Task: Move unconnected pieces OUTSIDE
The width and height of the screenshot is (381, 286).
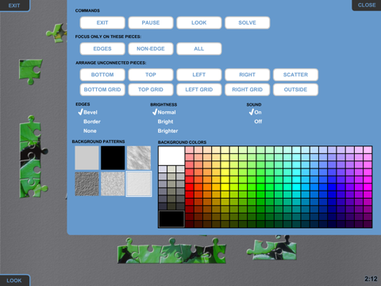Action: click(295, 90)
